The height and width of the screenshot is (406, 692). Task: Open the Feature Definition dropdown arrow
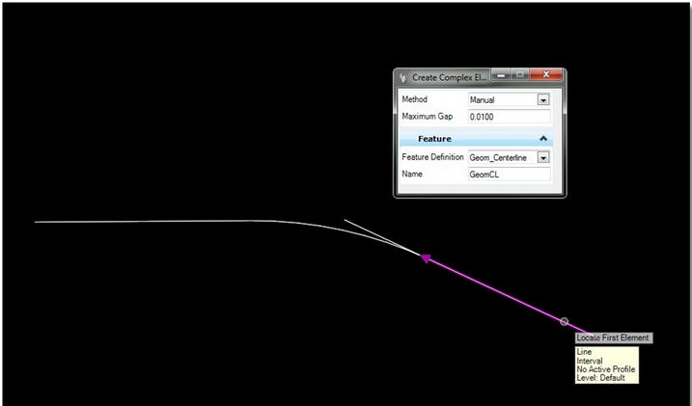(x=542, y=157)
